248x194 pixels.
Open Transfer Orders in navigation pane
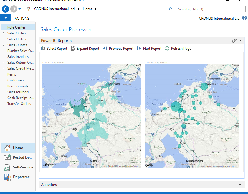click(x=19, y=104)
